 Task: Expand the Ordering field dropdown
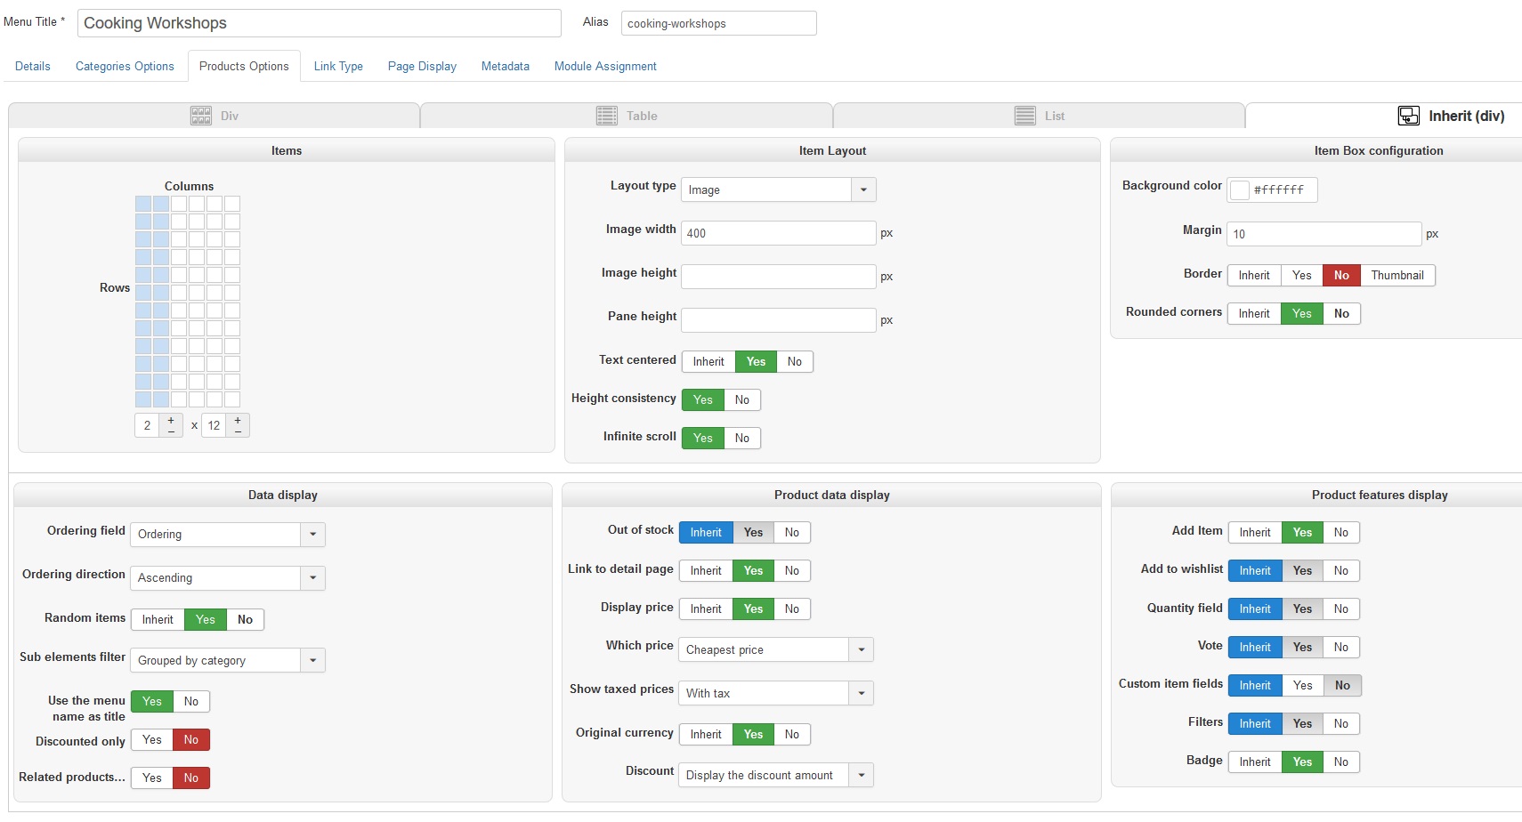point(228,534)
